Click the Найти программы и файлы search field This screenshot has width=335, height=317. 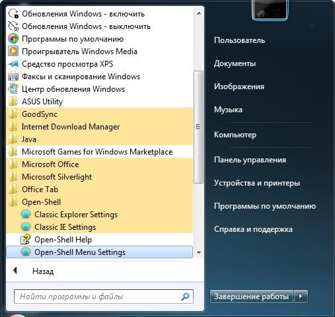(x=104, y=297)
